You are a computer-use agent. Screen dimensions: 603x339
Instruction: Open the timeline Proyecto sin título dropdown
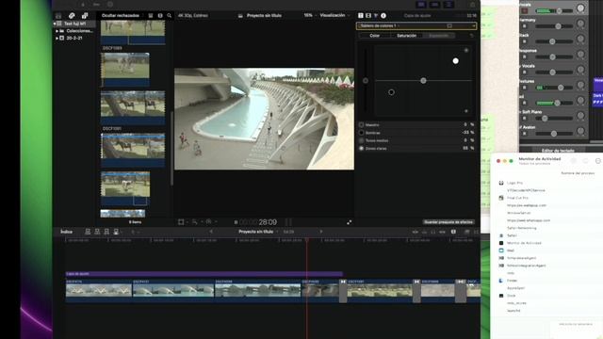coord(257,232)
